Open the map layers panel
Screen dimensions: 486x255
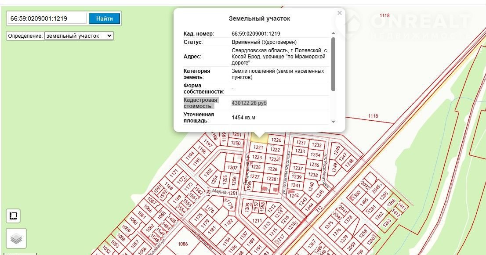click(16, 239)
